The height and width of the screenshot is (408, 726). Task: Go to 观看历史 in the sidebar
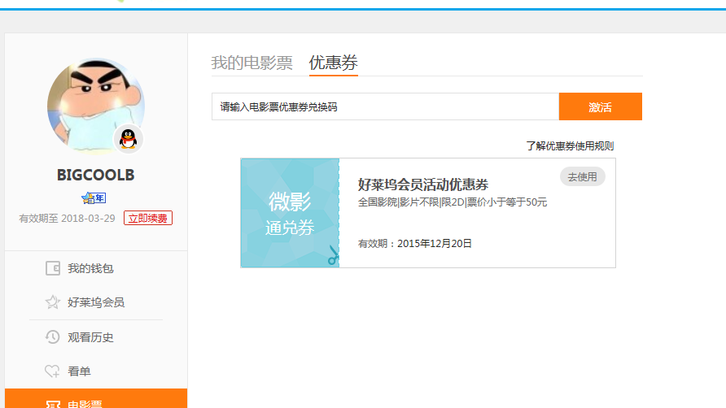(96, 336)
